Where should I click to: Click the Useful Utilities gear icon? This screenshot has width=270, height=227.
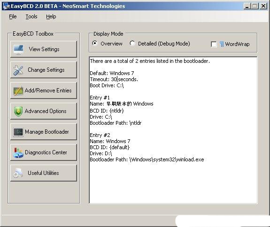pos(18,173)
